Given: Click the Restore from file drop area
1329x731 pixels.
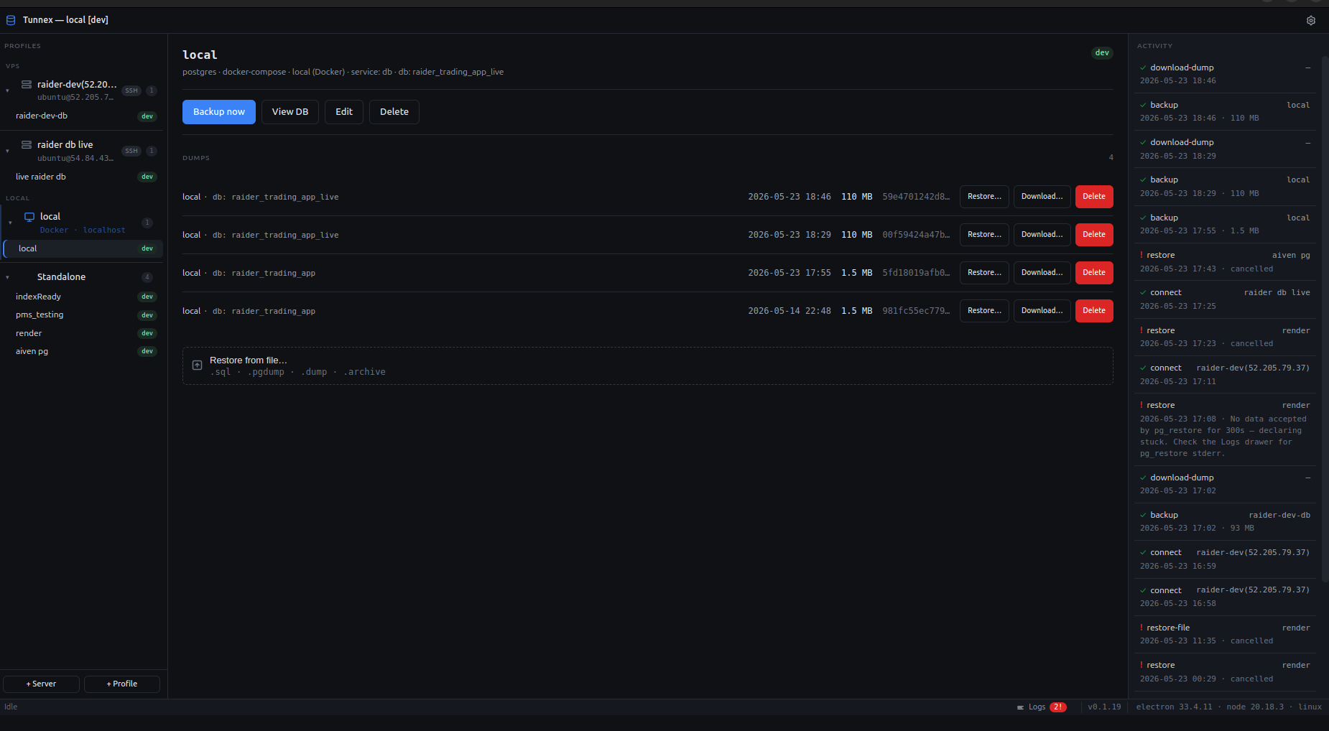Looking at the screenshot, I should [x=648, y=366].
